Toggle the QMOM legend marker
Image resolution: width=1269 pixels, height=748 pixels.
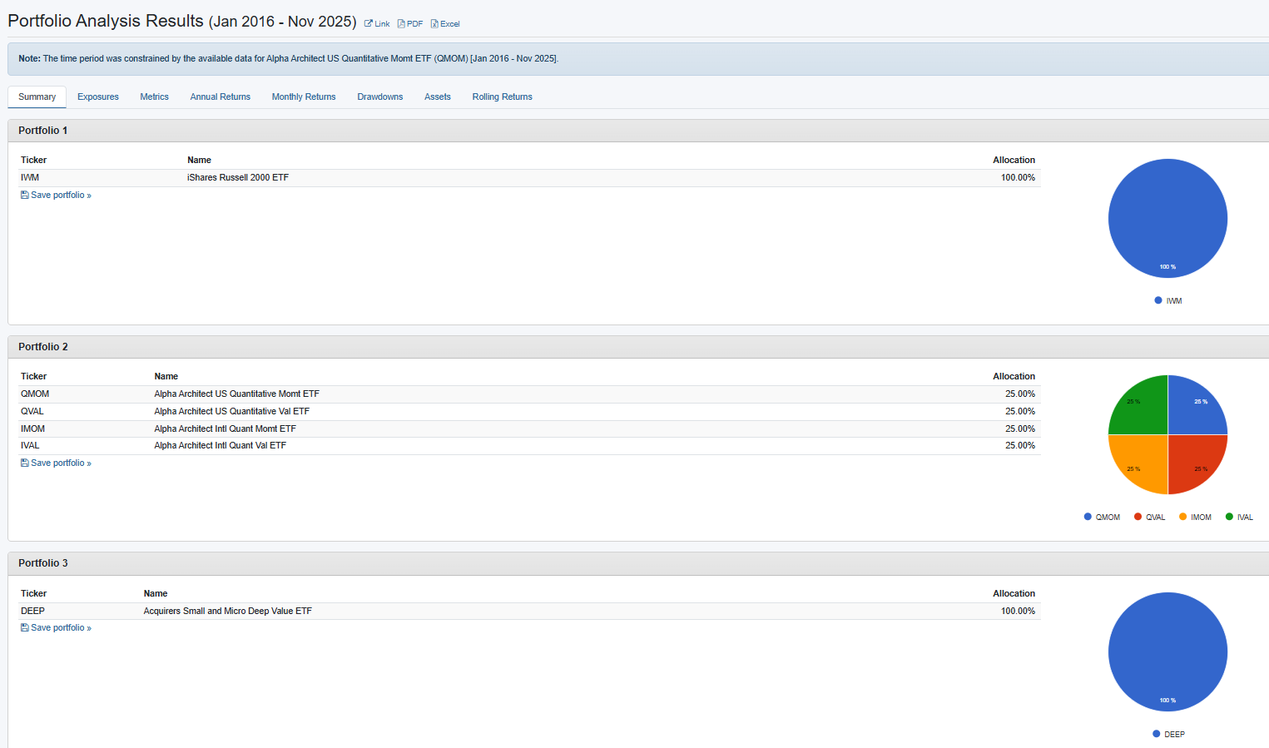coord(1088,517)
